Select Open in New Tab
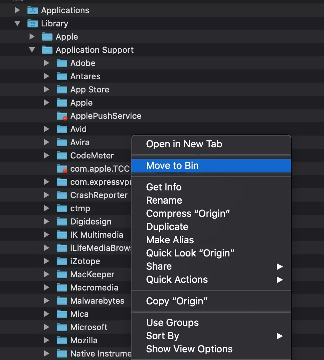Viewport: 324px width, 360px height. coord(184,144)
